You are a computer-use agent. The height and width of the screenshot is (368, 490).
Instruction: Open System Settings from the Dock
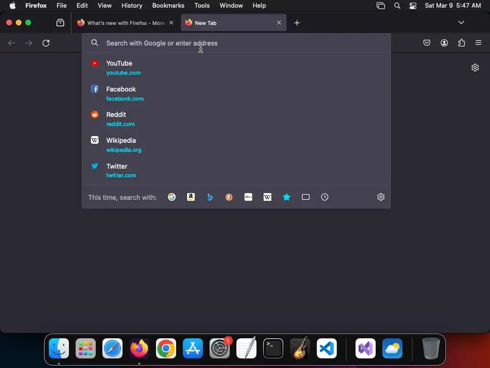(220, 348)
